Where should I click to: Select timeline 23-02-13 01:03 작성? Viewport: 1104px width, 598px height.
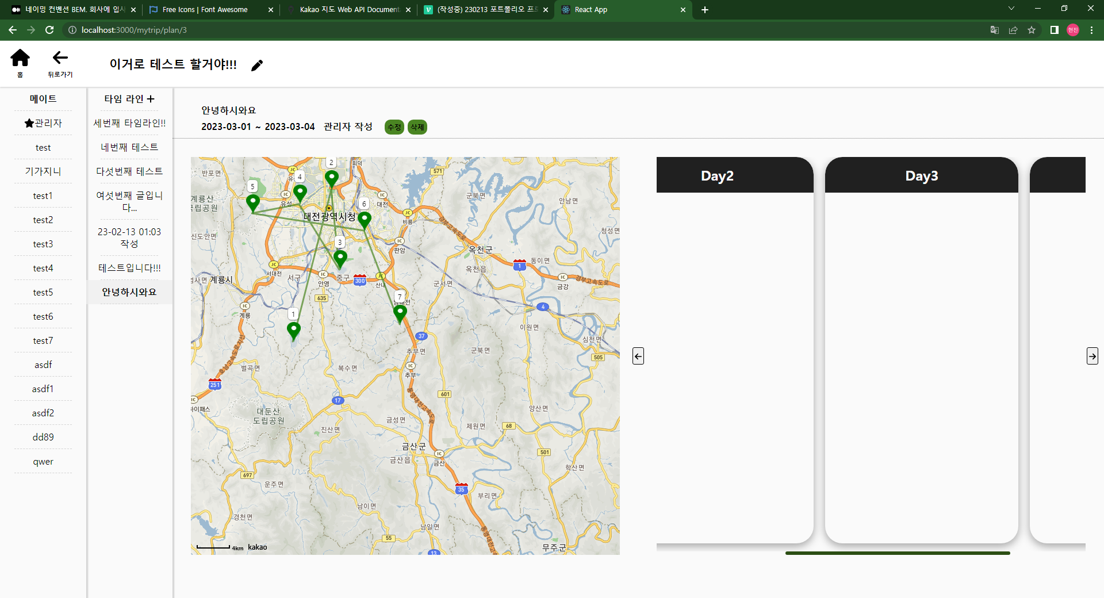[x=129, y=237]
